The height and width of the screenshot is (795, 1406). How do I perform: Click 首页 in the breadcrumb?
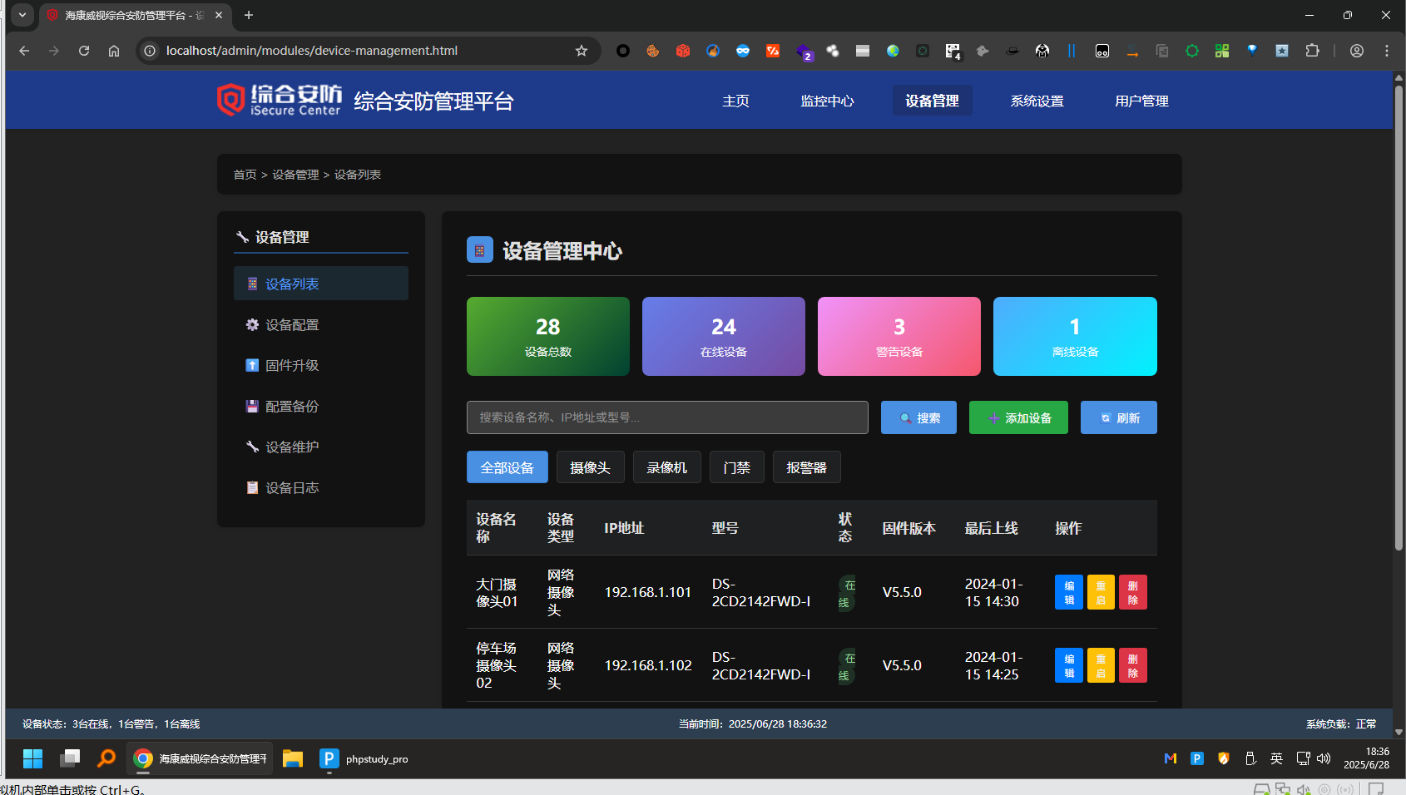[245, 175]
